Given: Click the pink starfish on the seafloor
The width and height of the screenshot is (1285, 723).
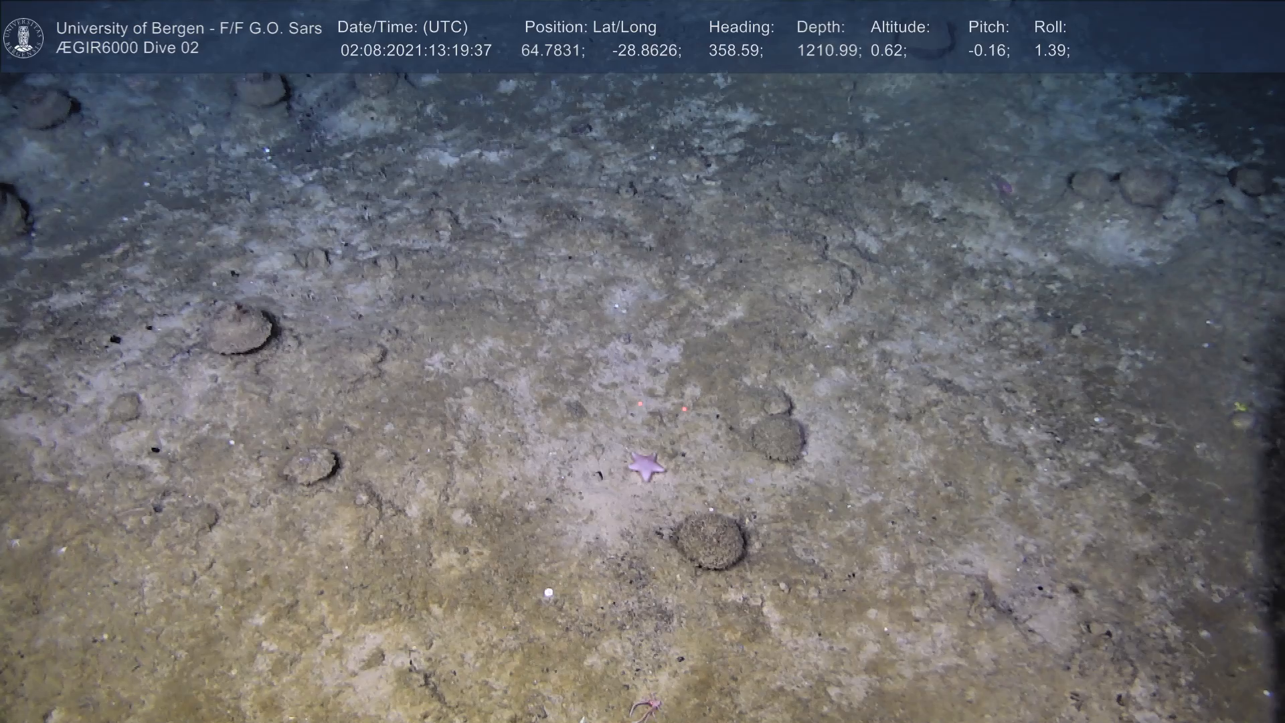Looking at the screenshot, I should coord(646,465).
